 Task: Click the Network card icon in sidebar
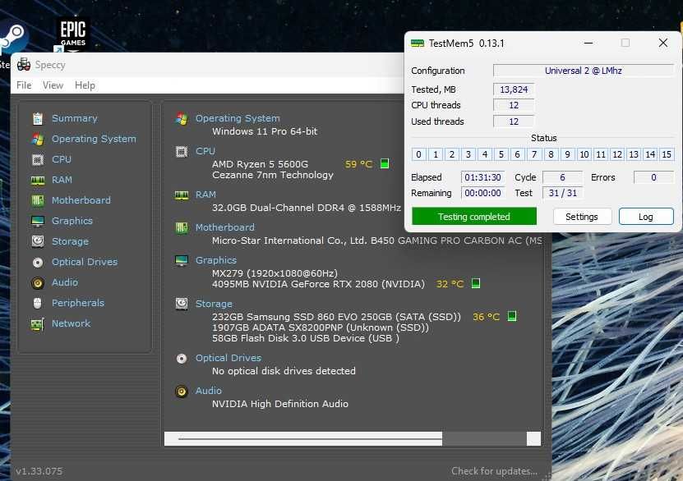pos(38,324)
